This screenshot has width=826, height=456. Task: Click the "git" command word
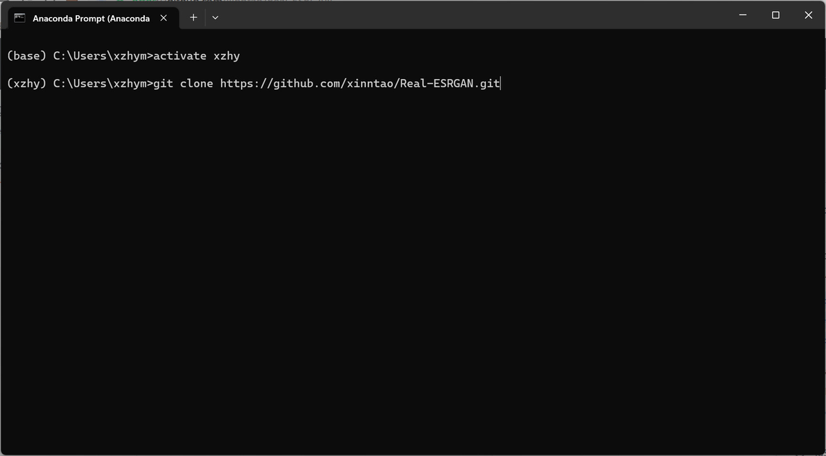click(163, 84)
